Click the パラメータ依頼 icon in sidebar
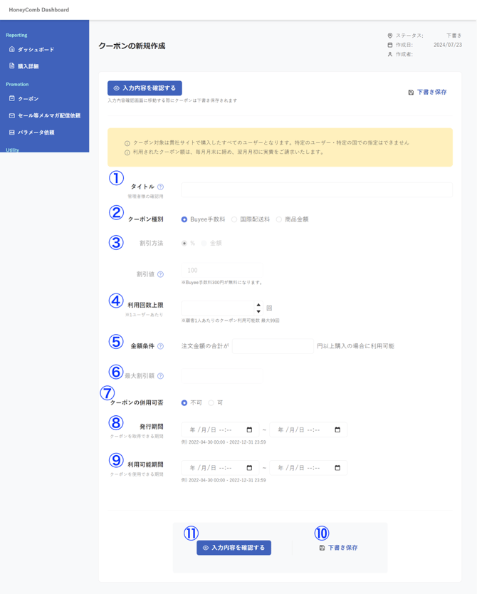Image resolution: width=477 pixels, height=594 pixels. [x=11, y=132]
